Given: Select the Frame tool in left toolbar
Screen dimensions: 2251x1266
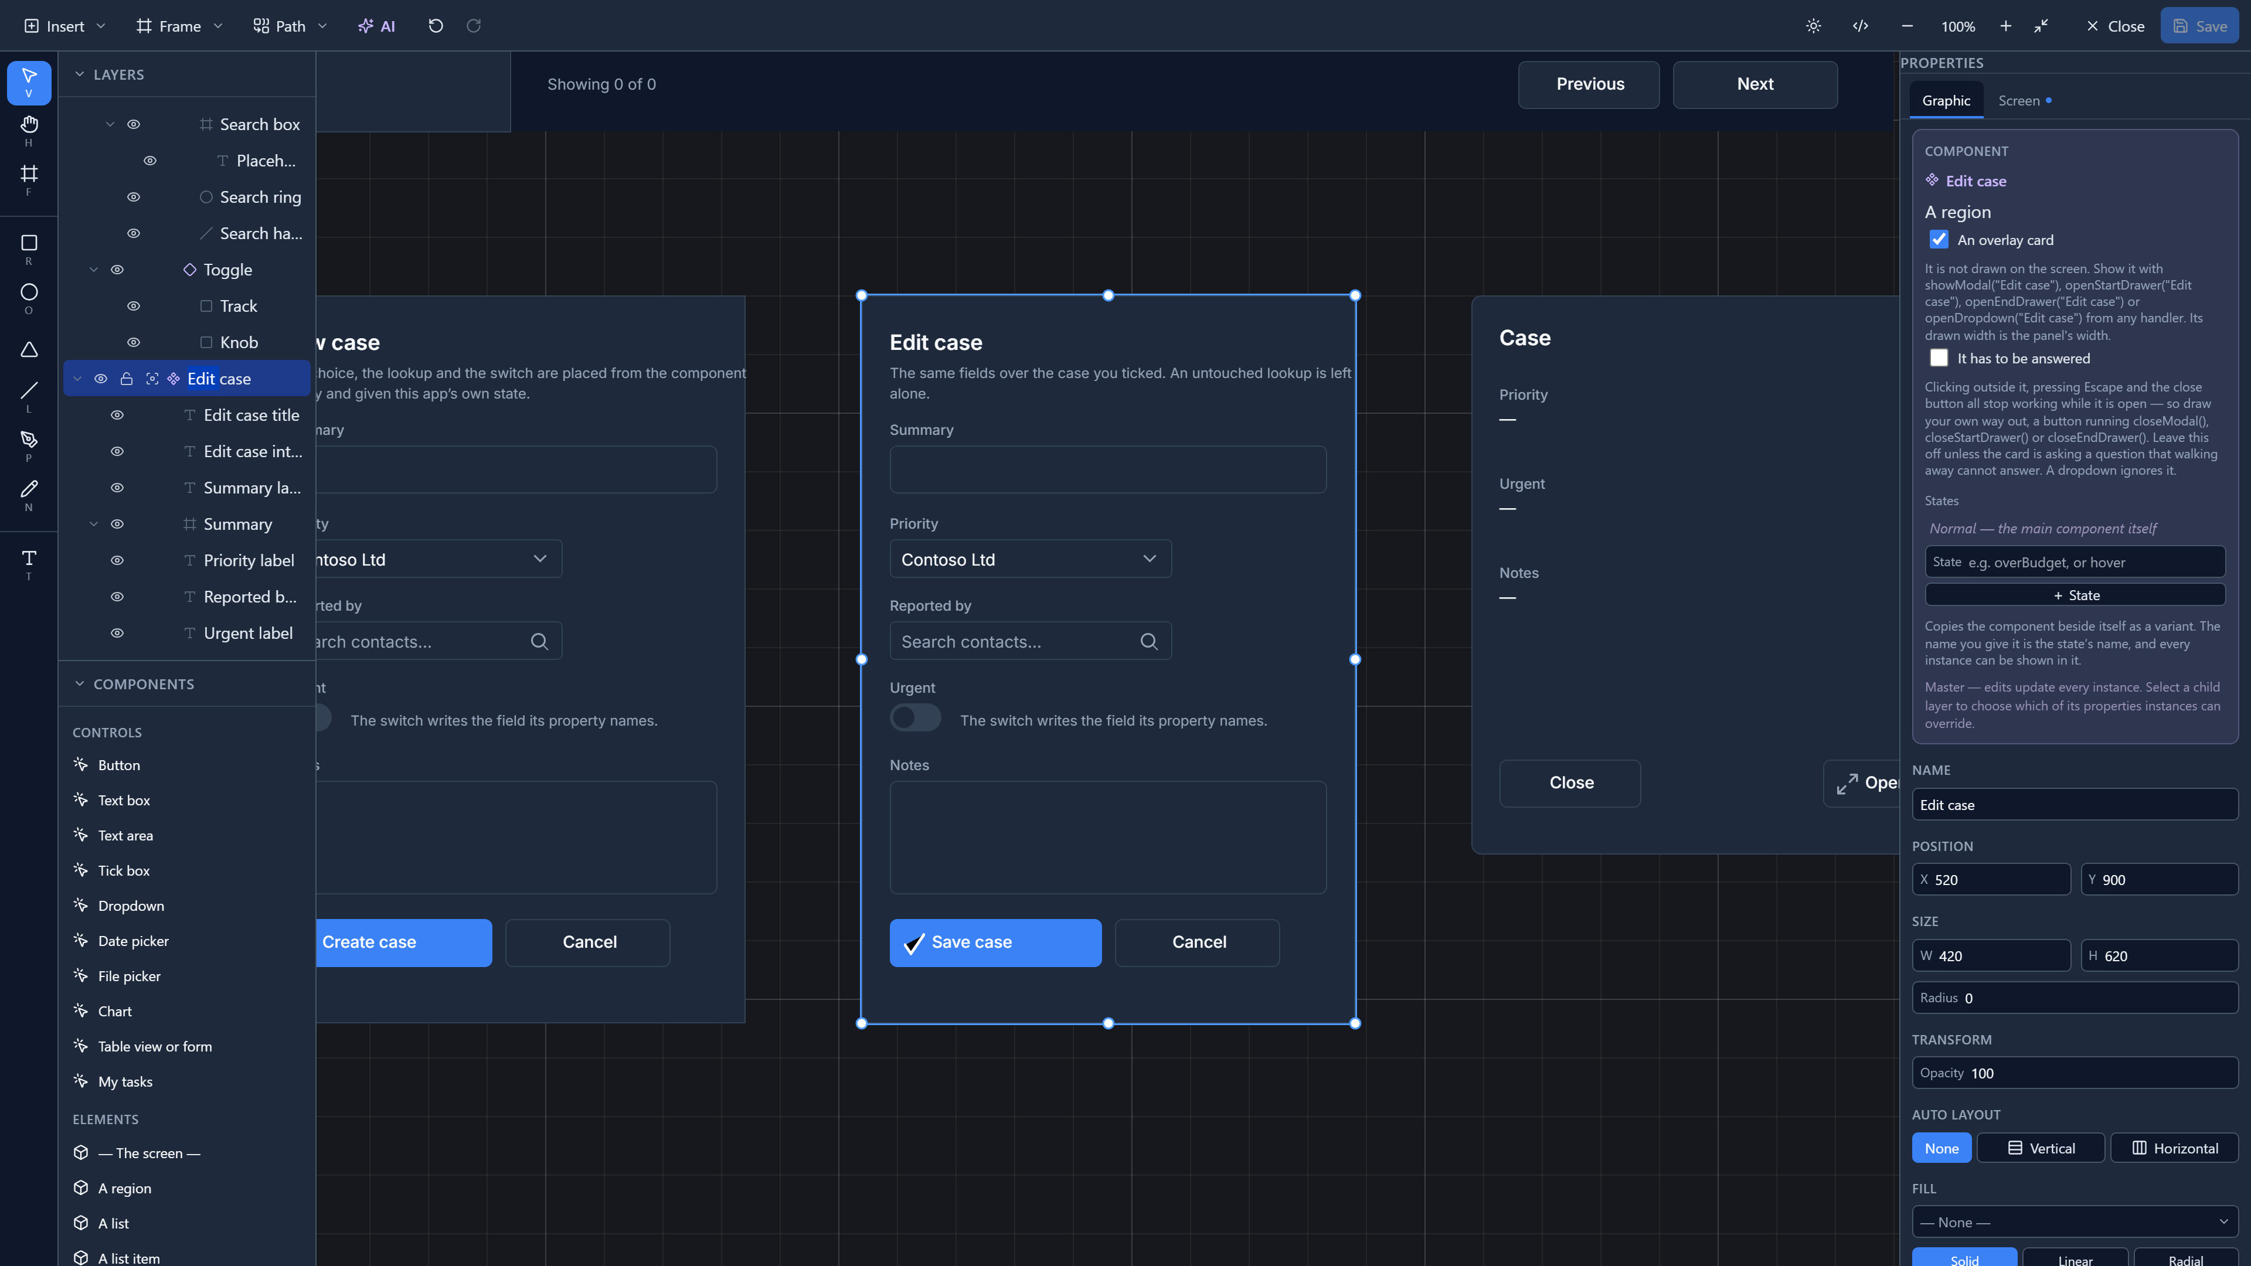Looking at the screenshot, I should coord(29,179).
